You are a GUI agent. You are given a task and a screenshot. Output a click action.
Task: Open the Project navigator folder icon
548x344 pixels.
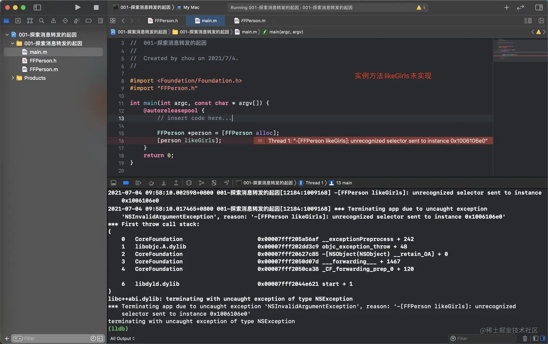pyautogui.click(x=6, y=21)
